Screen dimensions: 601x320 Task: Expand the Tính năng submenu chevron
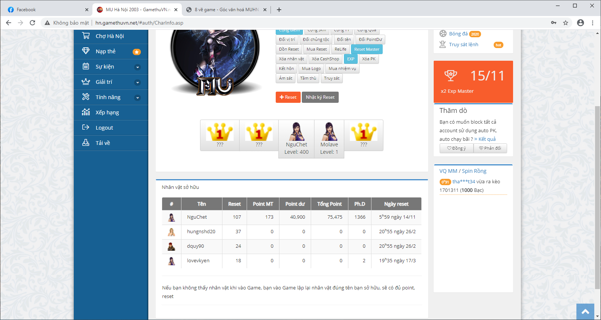137,98
